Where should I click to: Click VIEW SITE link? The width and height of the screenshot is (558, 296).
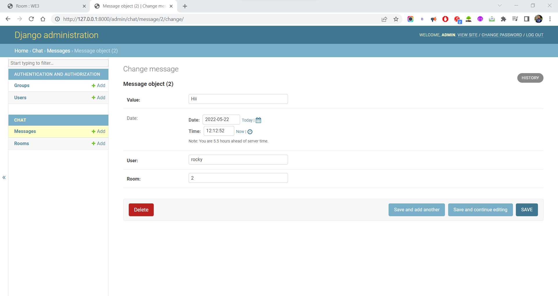[x=467, y=35]
